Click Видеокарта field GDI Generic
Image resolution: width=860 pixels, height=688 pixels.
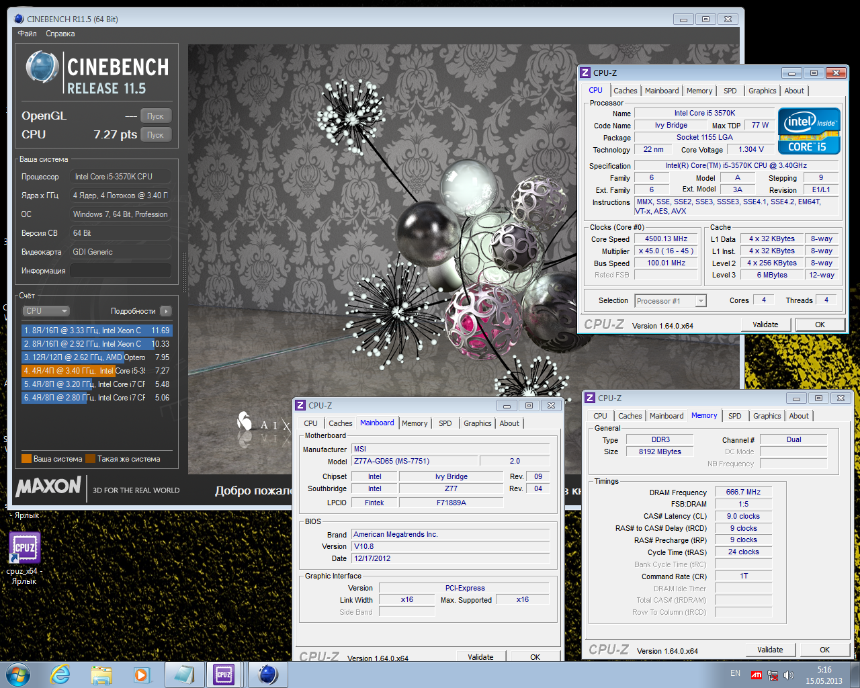pos(120,252)
